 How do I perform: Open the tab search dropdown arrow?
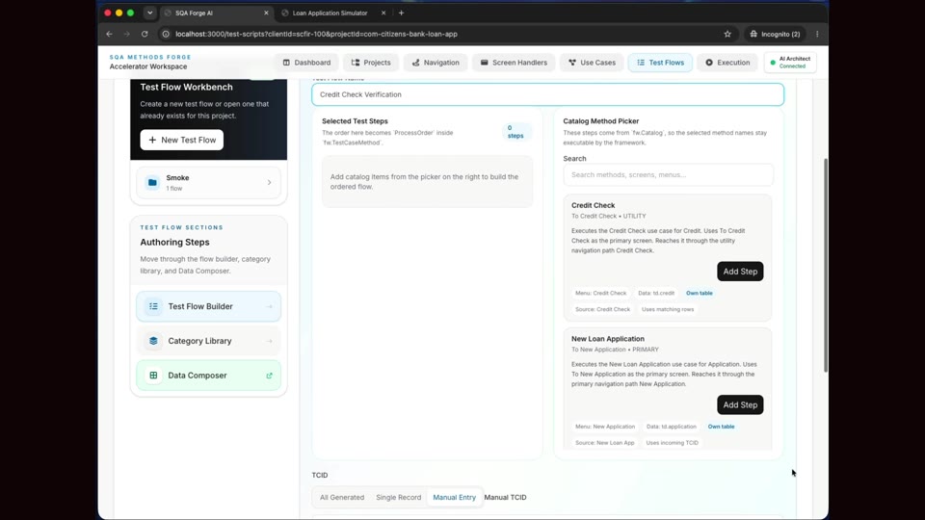pos(150,13)
